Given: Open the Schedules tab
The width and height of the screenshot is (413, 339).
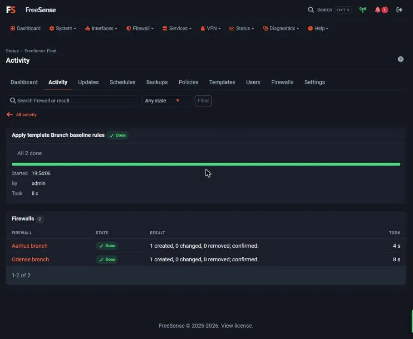Looking at the screenshot, I should point(123,82).
